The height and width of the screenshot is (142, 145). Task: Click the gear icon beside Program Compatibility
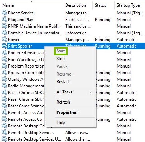5,72
